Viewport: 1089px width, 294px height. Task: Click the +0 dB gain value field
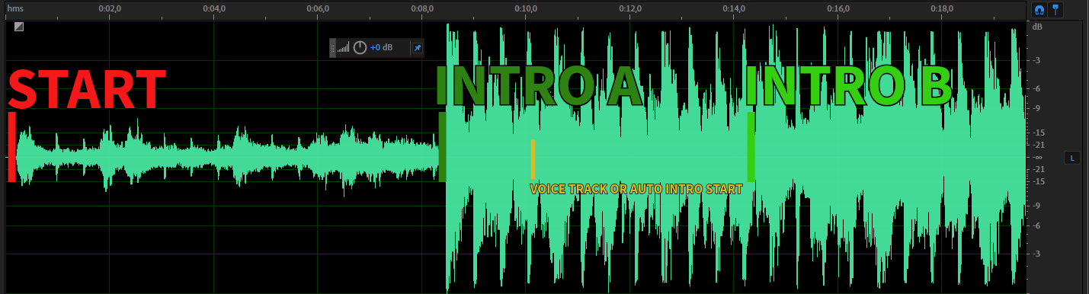(382, 48)
